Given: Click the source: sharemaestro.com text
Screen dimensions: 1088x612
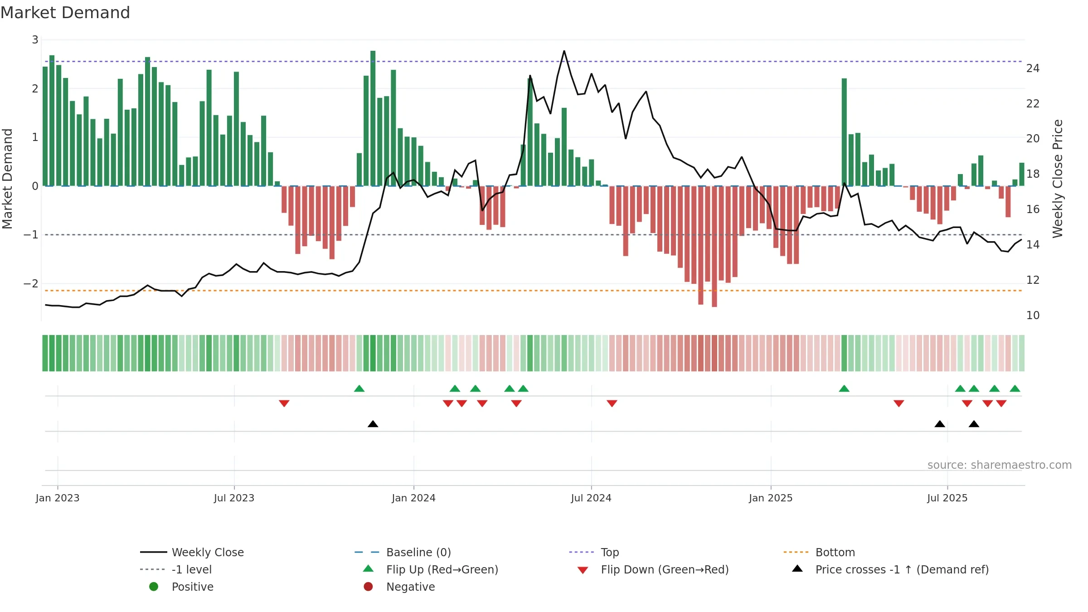Looking at the screenshot, I should click(1000, 465).
